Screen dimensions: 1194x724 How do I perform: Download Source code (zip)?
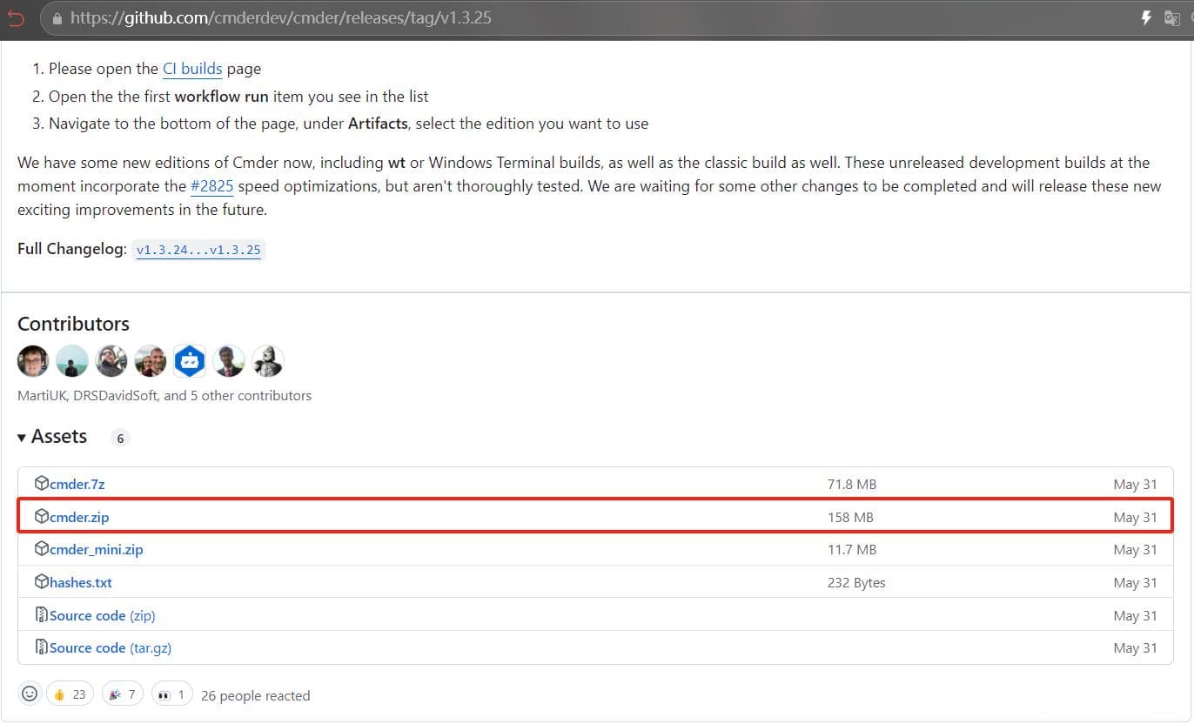(102, 615)
